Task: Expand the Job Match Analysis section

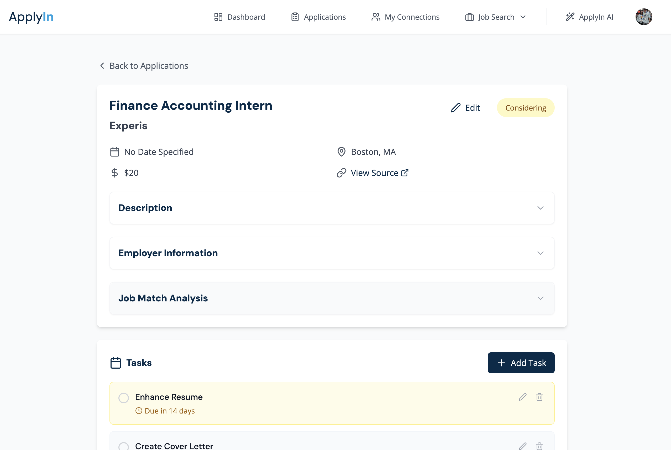Action: coord(540,298)
